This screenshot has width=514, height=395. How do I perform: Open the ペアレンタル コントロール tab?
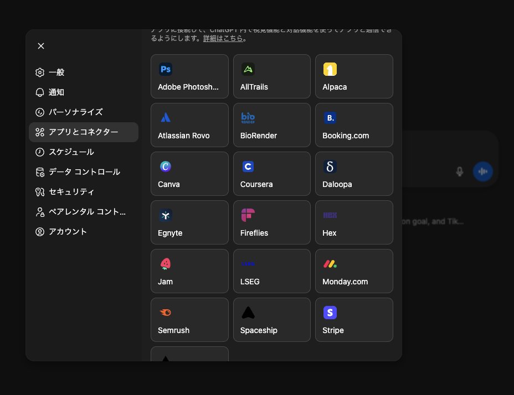(84, 212)
